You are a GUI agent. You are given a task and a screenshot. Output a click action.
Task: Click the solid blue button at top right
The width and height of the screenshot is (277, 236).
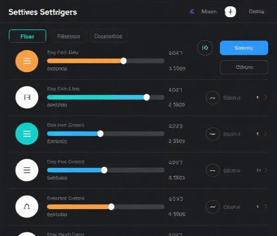pos(244,48)
